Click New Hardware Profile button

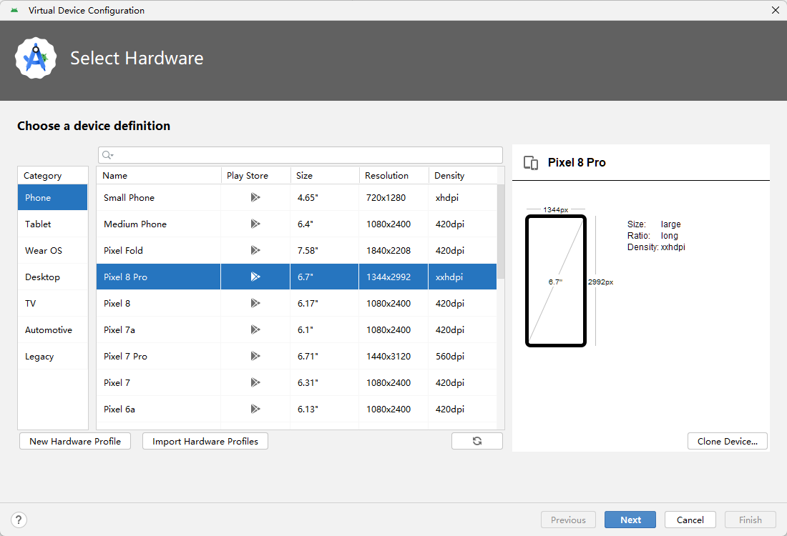click(75, 441)
